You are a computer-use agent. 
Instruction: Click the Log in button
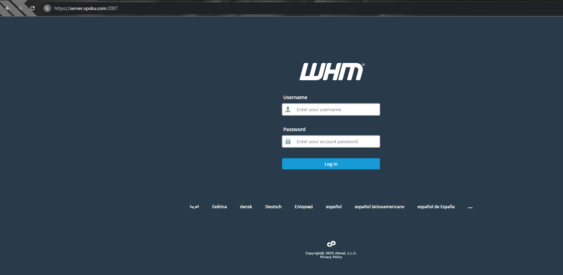331,164
